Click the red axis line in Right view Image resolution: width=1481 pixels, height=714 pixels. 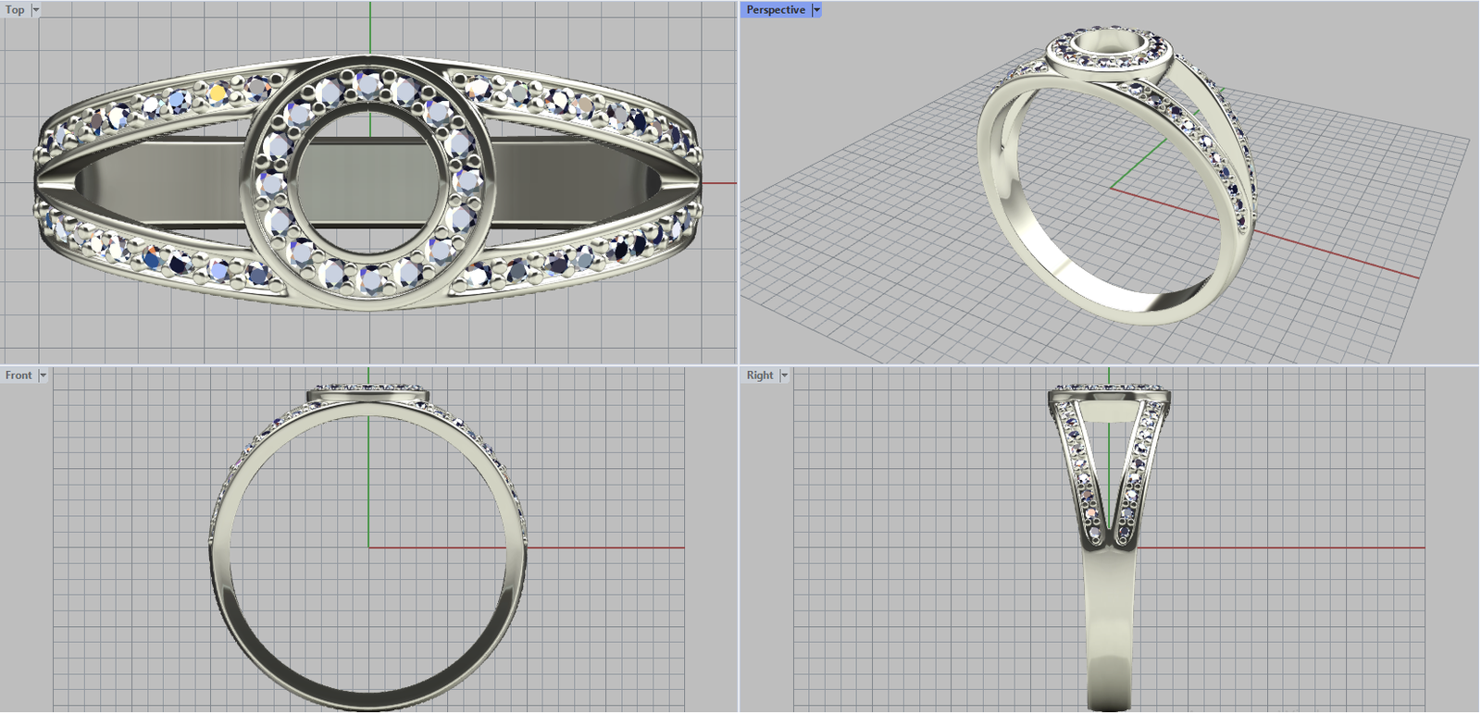[1277, 548]
